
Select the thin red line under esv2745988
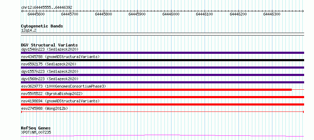pyautogui.click(x=163, y=112)
